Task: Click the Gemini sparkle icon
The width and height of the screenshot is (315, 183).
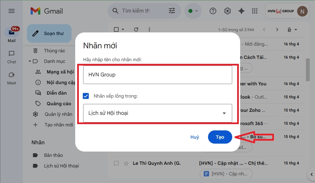Action: pyautogui.click(x=241, y=11)
